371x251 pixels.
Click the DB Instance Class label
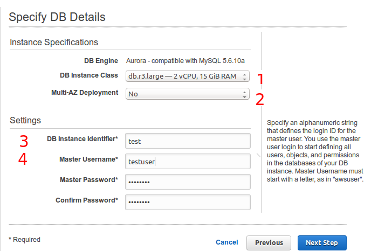point(89,75)
